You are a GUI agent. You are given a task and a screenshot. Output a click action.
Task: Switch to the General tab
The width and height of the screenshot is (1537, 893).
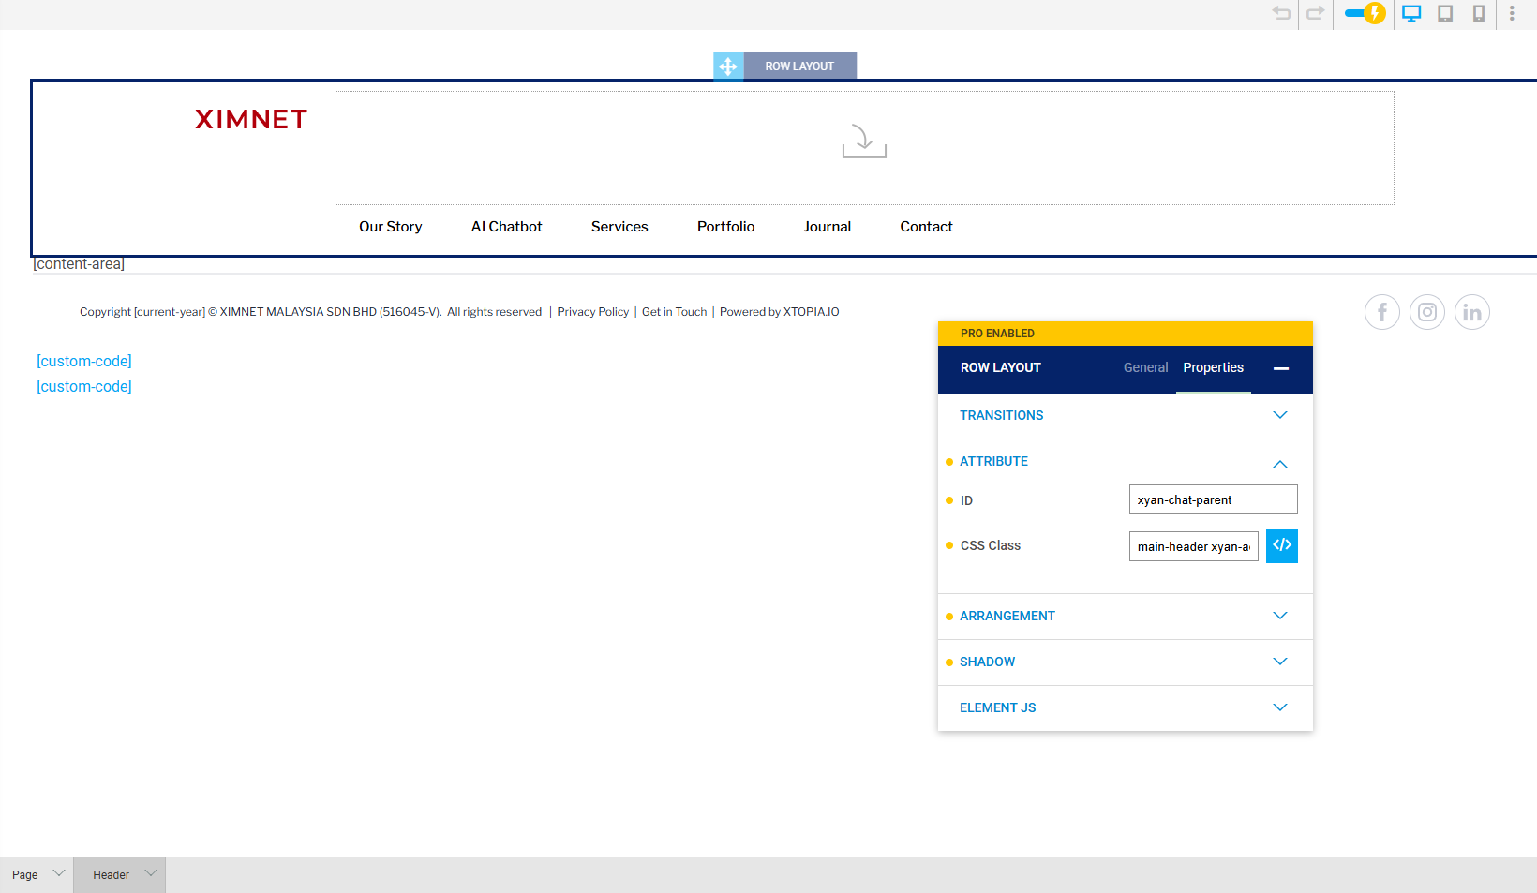tap(1145, 367)
